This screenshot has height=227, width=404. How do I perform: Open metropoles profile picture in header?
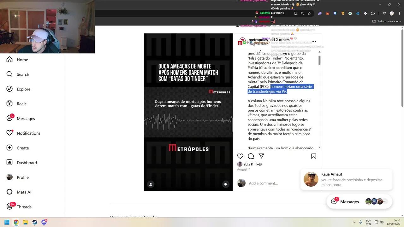tap(242, 41)
